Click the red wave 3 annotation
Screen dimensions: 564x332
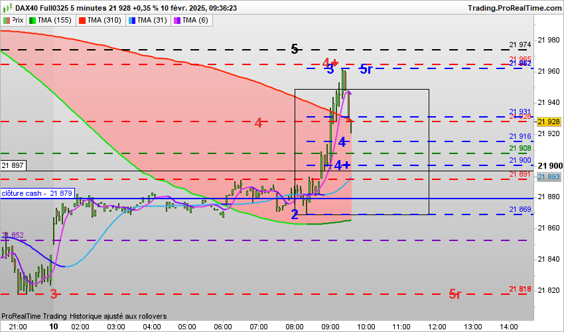[x=54, y=294]
